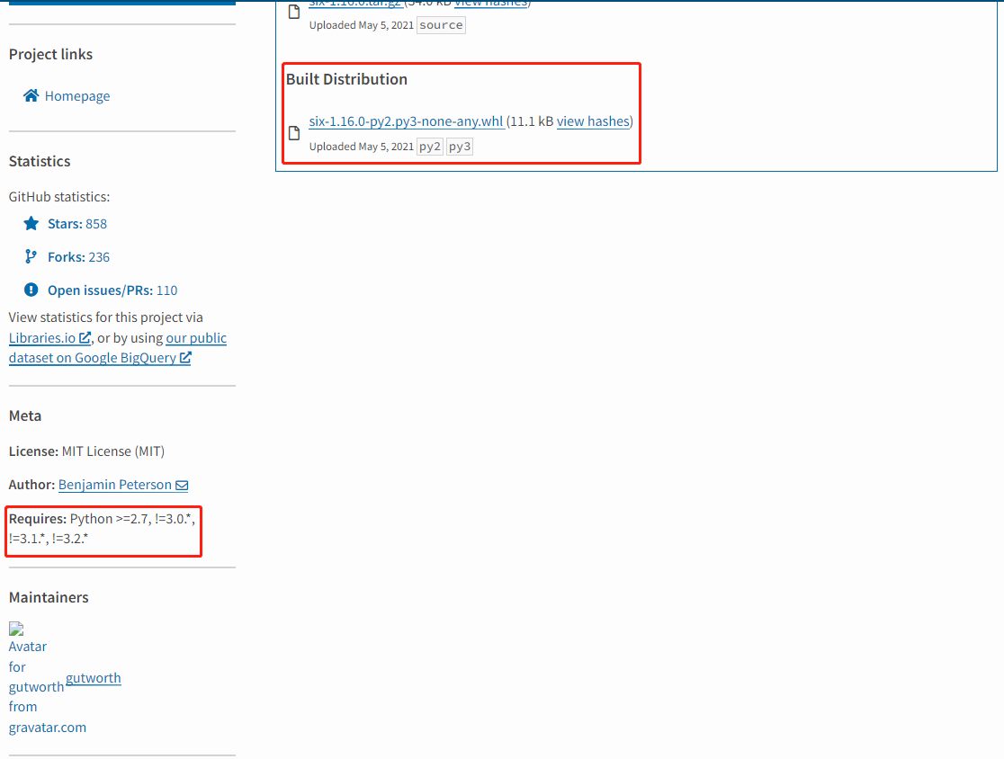1004x759 pixels.
Task: Click the Maintainers heading
Action: pos(49,597)
